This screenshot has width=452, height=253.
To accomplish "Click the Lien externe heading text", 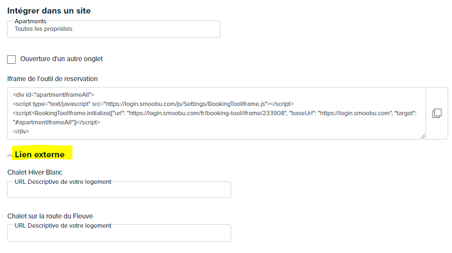I will [39, 155].
